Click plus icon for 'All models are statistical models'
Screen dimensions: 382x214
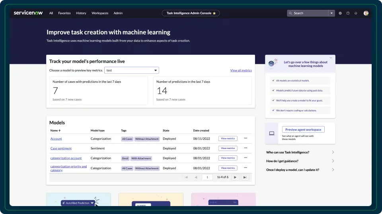point(273,80)
